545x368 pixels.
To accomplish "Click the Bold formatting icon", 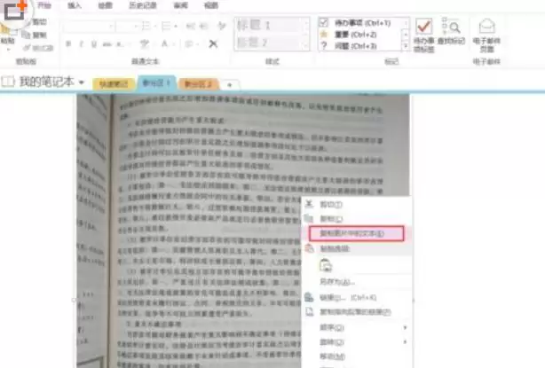I will coord(68,44).
